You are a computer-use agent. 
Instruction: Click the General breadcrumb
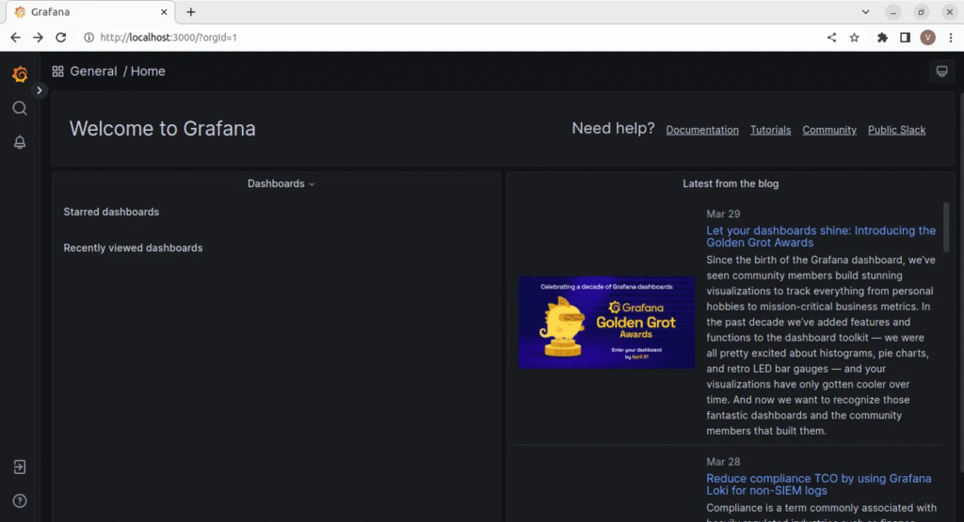coord(93,71)
